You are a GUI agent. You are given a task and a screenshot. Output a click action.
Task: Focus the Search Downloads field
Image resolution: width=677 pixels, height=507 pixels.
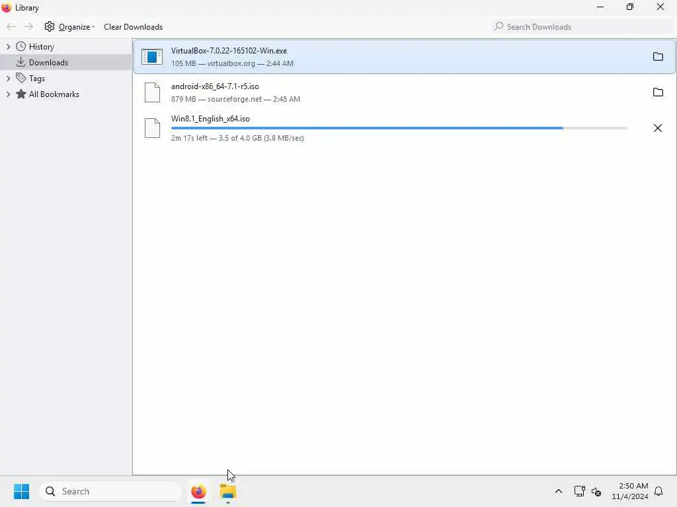point(582,26)
